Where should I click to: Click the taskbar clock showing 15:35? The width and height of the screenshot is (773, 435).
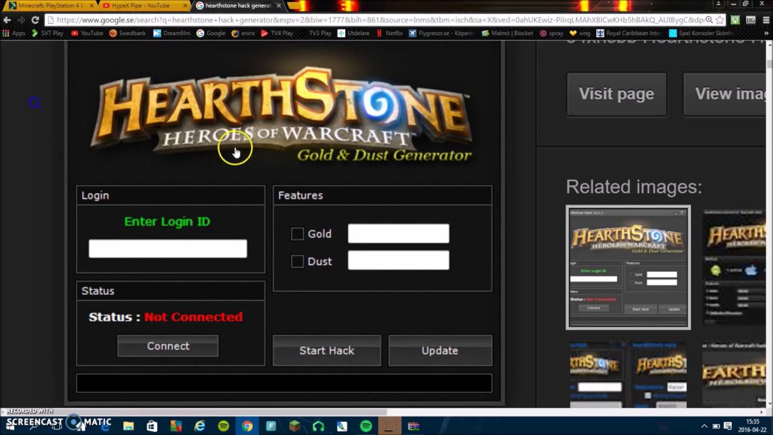point(752,426)
